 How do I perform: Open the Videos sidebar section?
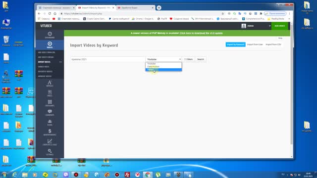coord(50,45)
